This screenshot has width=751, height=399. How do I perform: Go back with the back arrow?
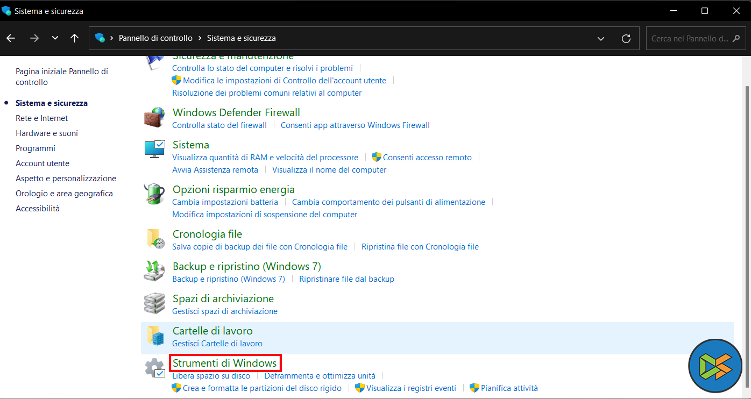tap(11, 38)
